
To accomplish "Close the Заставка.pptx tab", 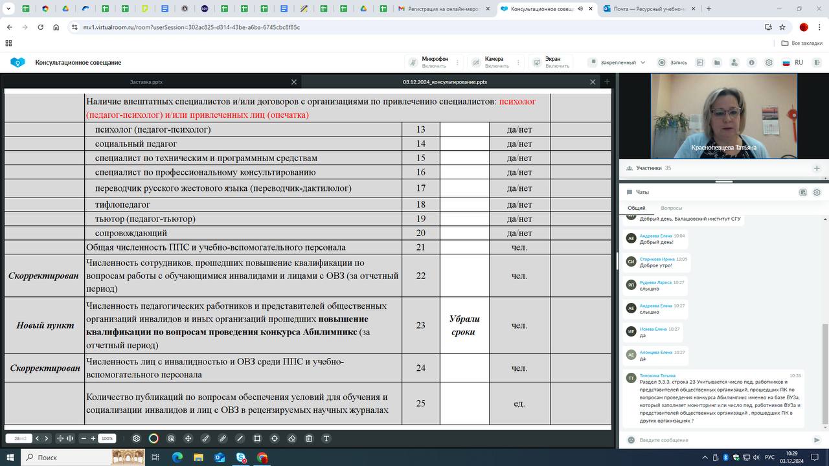I will (294, 82).
